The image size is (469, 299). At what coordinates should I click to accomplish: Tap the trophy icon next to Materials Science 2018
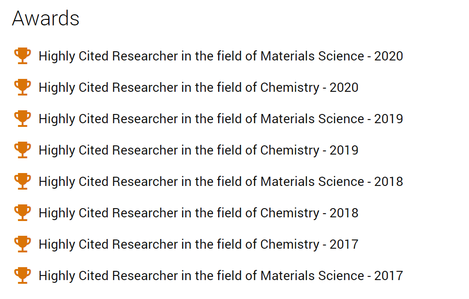pyautogui.click(x=23, y=181)
